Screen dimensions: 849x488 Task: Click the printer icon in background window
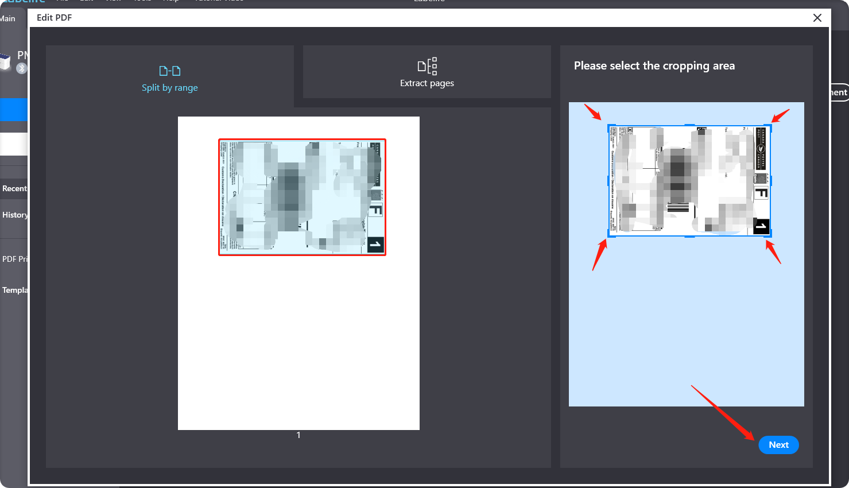5,61
